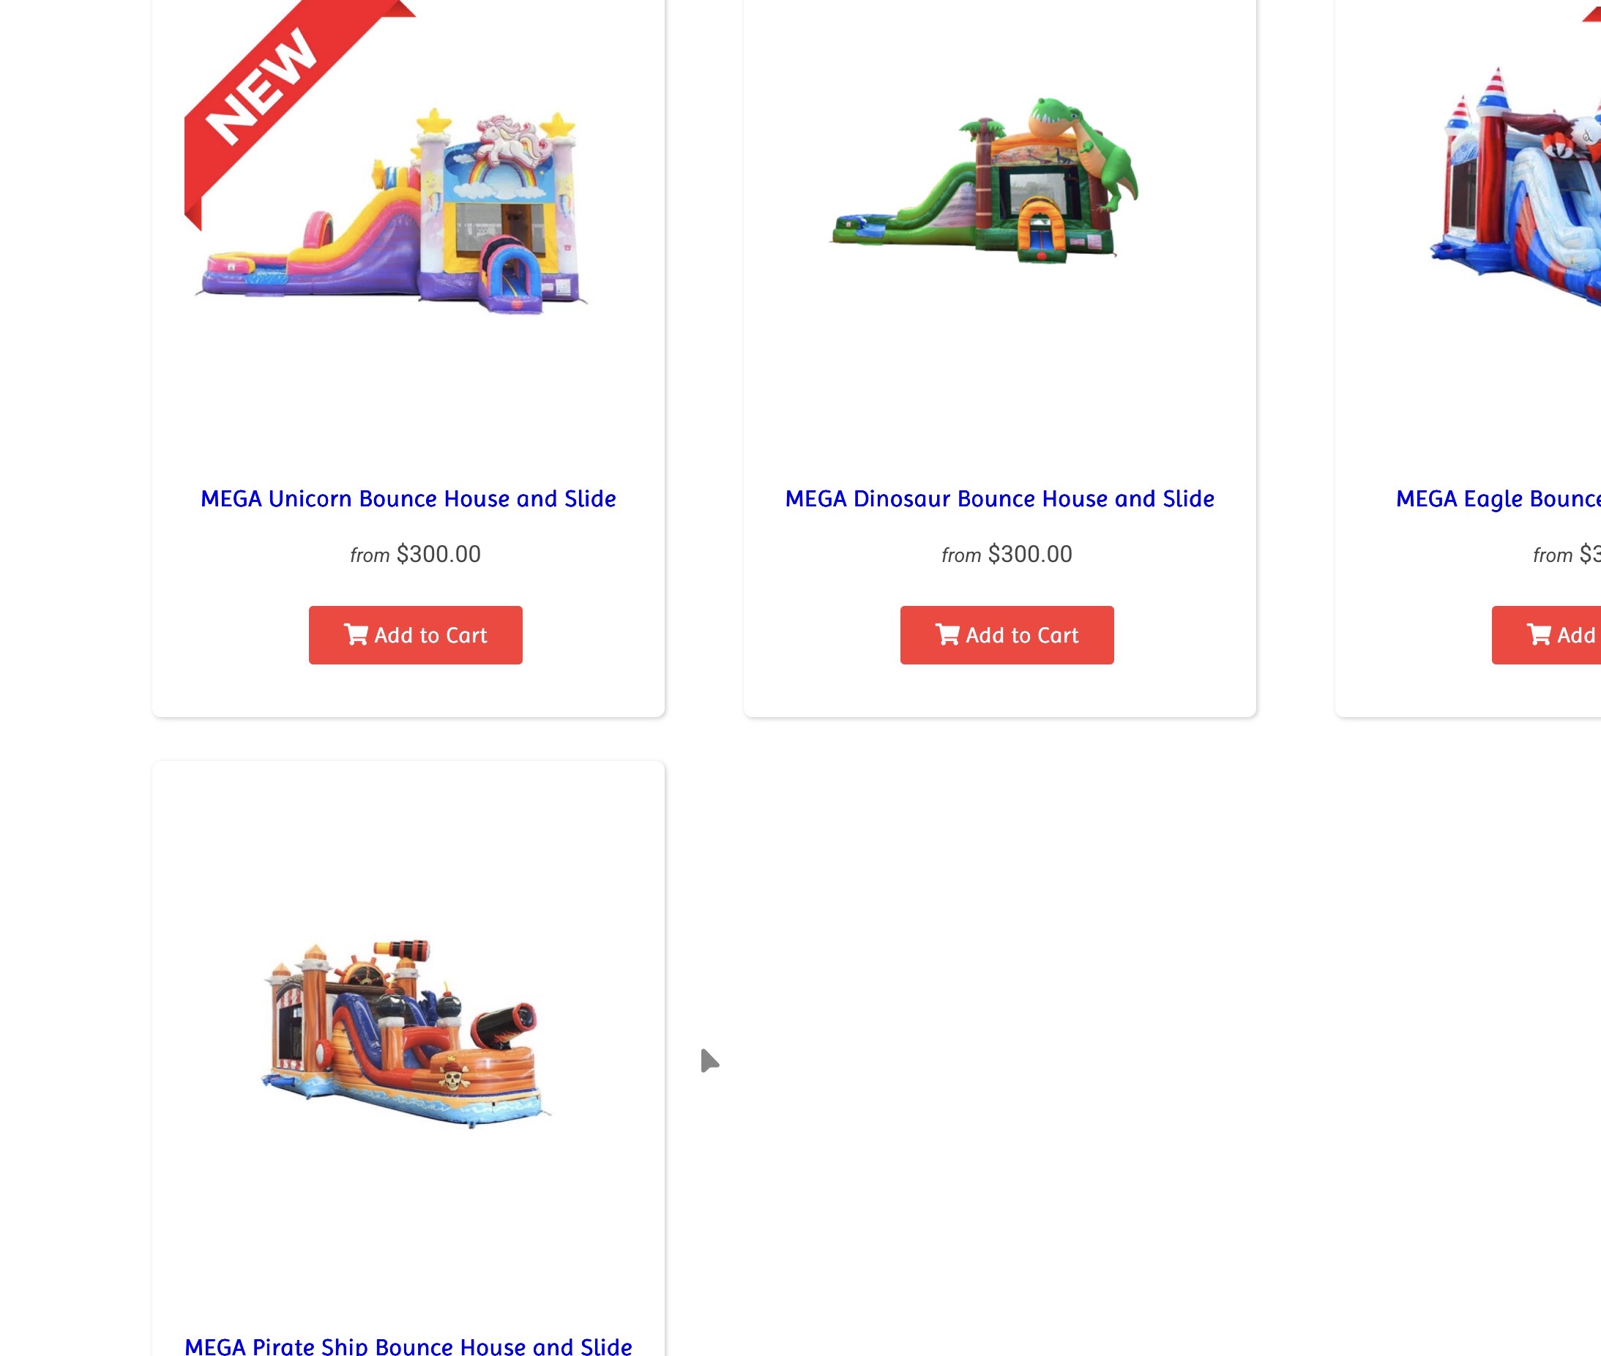The height and width of the screenshot is (1356, 1601).
Task: View the dinosaur bounce house image
Action: tap(985, 179)
